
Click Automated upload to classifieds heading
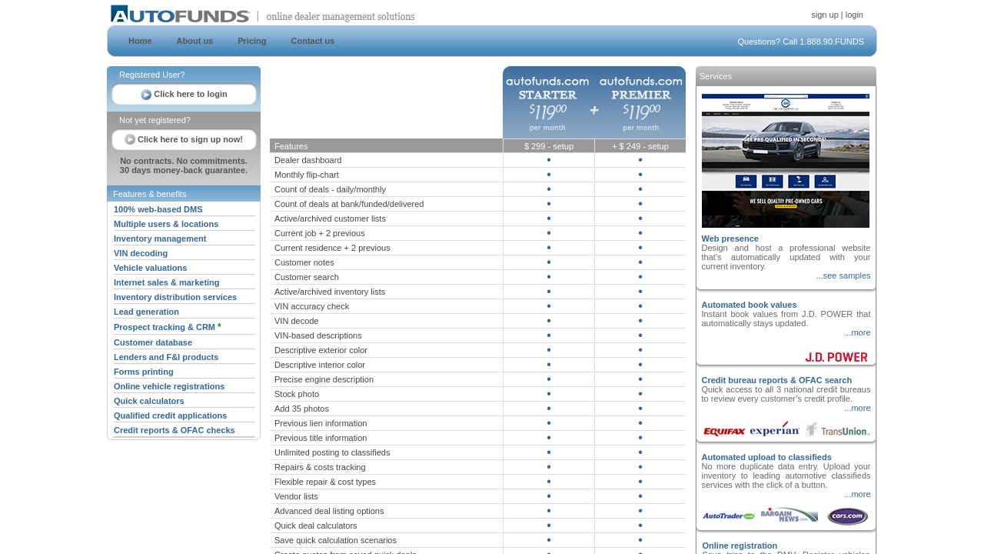click(766, 457)
